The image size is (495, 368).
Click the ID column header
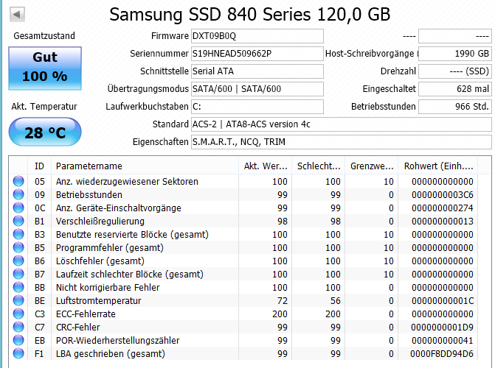tap(39, 166)
